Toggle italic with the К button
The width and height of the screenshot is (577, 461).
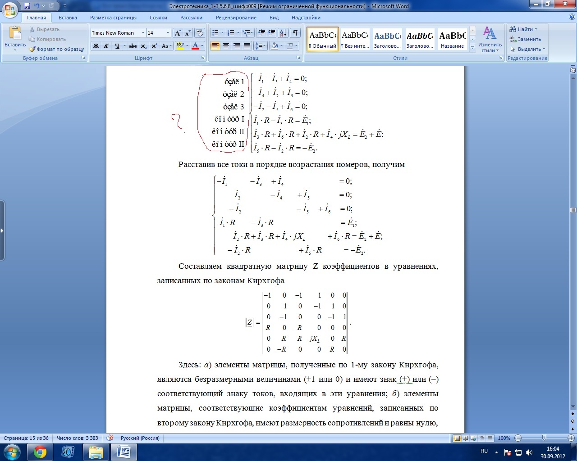coord(106,46)
